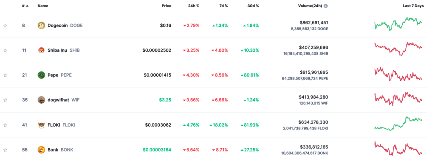Viewport: 435px width, 160px height.
Task: Sort by the 7d % column header
Action: [x=223, y=6]
